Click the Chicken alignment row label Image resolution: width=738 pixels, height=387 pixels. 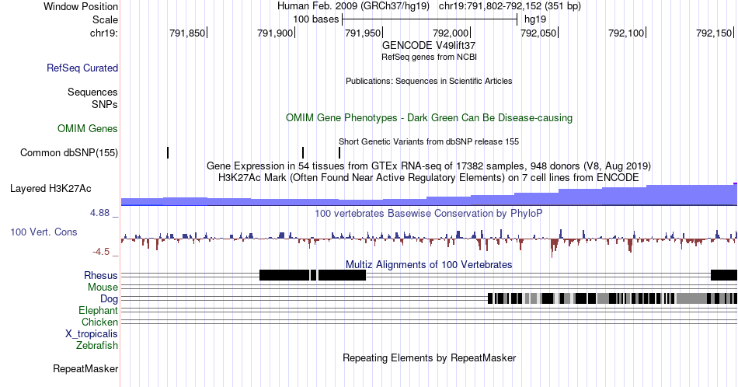point(99,322)
